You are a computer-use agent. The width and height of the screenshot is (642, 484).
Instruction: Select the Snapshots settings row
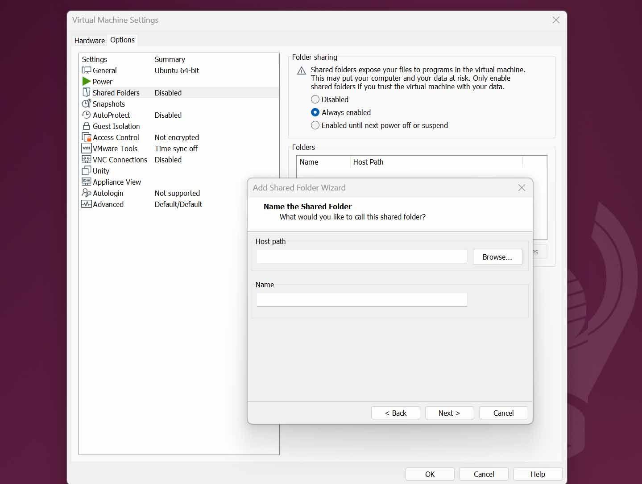click(179, 104)
